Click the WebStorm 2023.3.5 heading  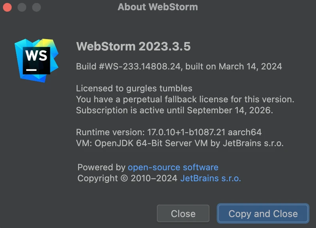click(x=133, y=46)
